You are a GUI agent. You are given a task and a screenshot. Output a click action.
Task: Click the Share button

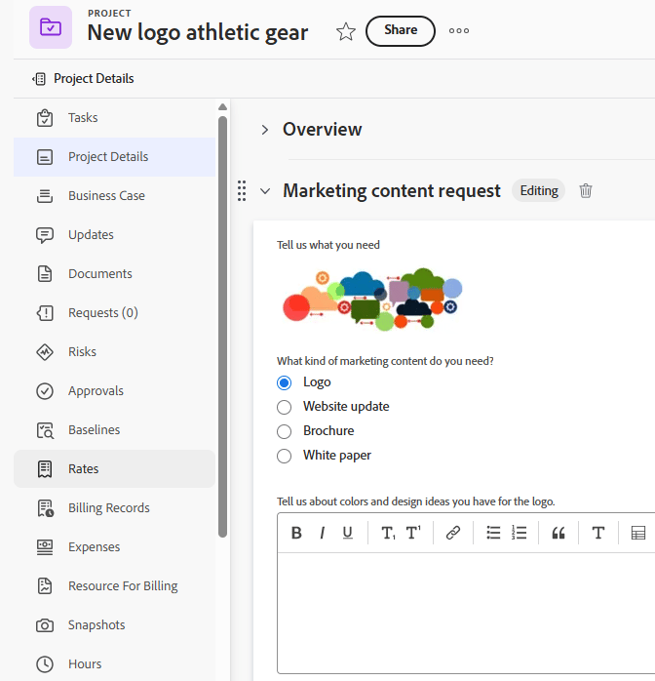point(401,31)
